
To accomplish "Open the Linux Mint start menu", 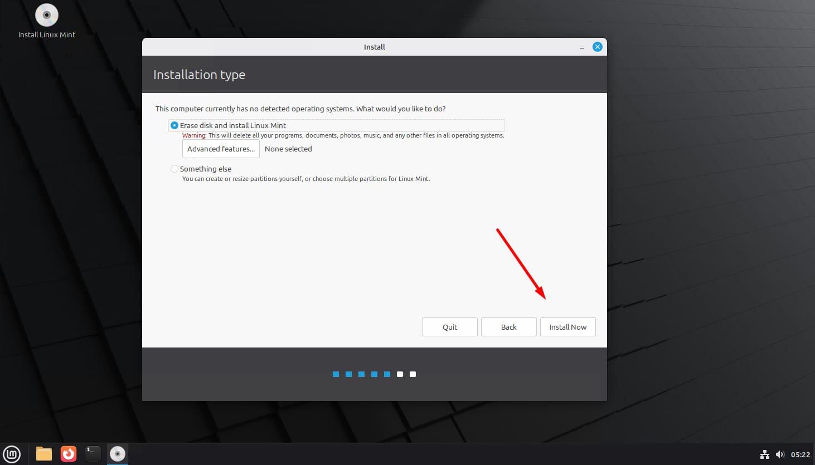I will point(12,454).
